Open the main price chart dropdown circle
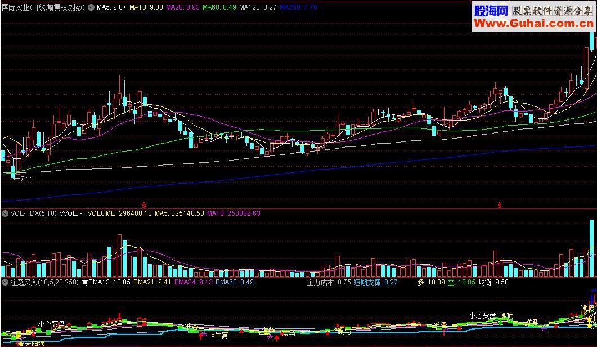The image size is (597, 347). click(x=91, y=7)
